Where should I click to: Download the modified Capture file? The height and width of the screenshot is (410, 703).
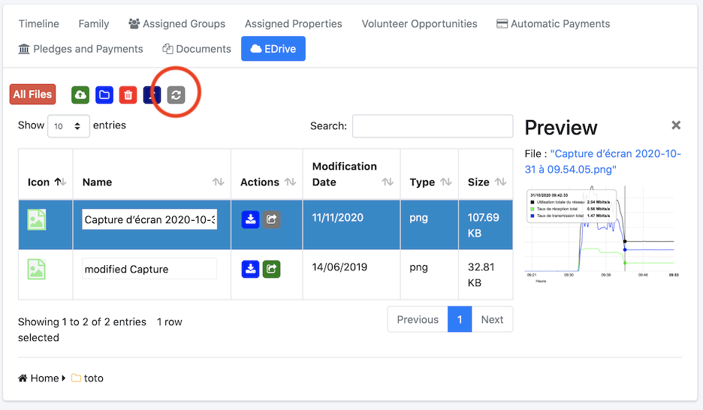click(x=250, y=269)
